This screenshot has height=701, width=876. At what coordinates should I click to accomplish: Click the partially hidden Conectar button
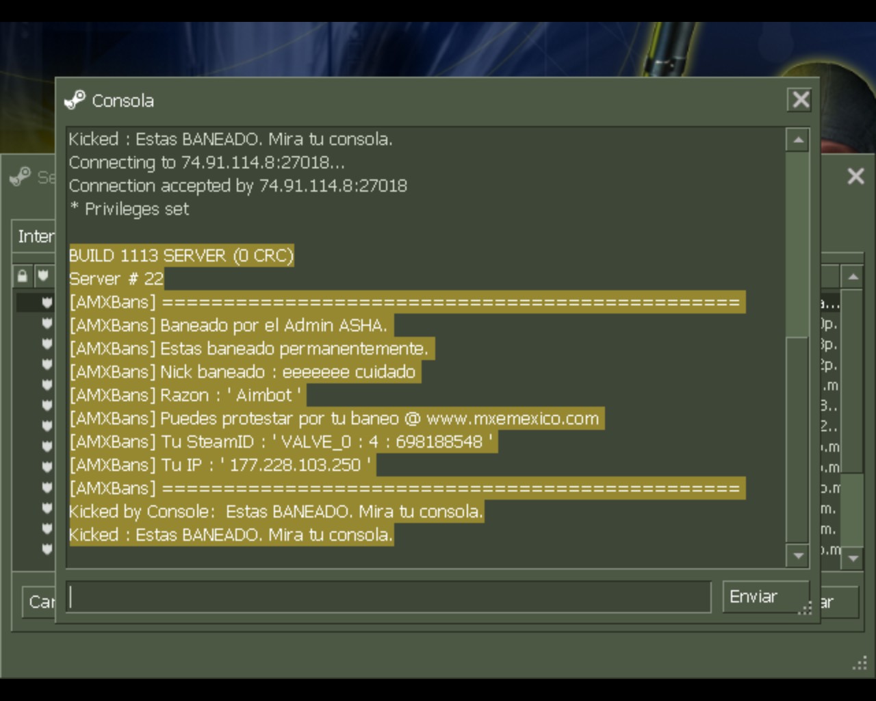pyautogui.click(x=838, y=602)
